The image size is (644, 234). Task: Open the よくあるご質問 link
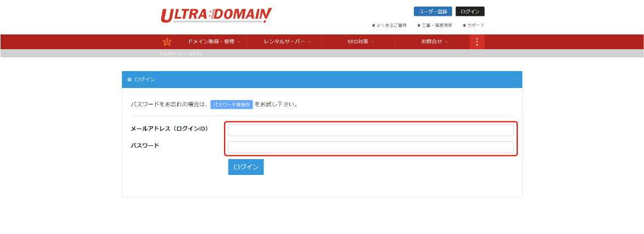[389, 25]
